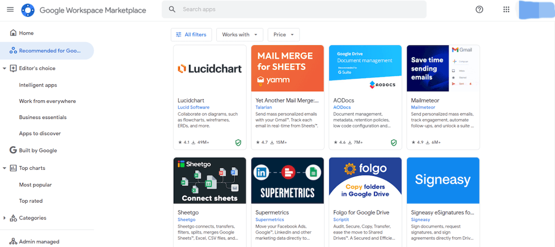Click the Mailmeteor developer link
The image size is (555, 247).
click(x=423, y=107)
